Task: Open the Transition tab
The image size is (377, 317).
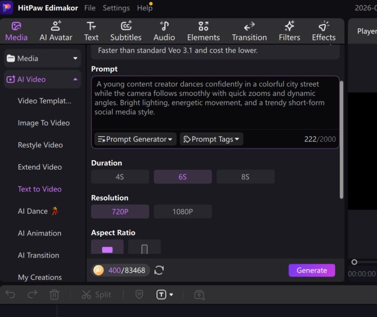Action: coord(249,32)
